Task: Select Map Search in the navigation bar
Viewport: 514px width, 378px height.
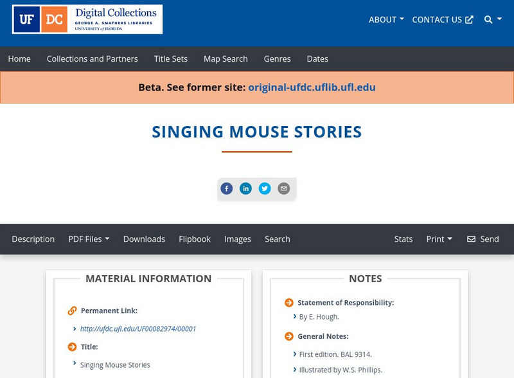Action: click(225, 59)
